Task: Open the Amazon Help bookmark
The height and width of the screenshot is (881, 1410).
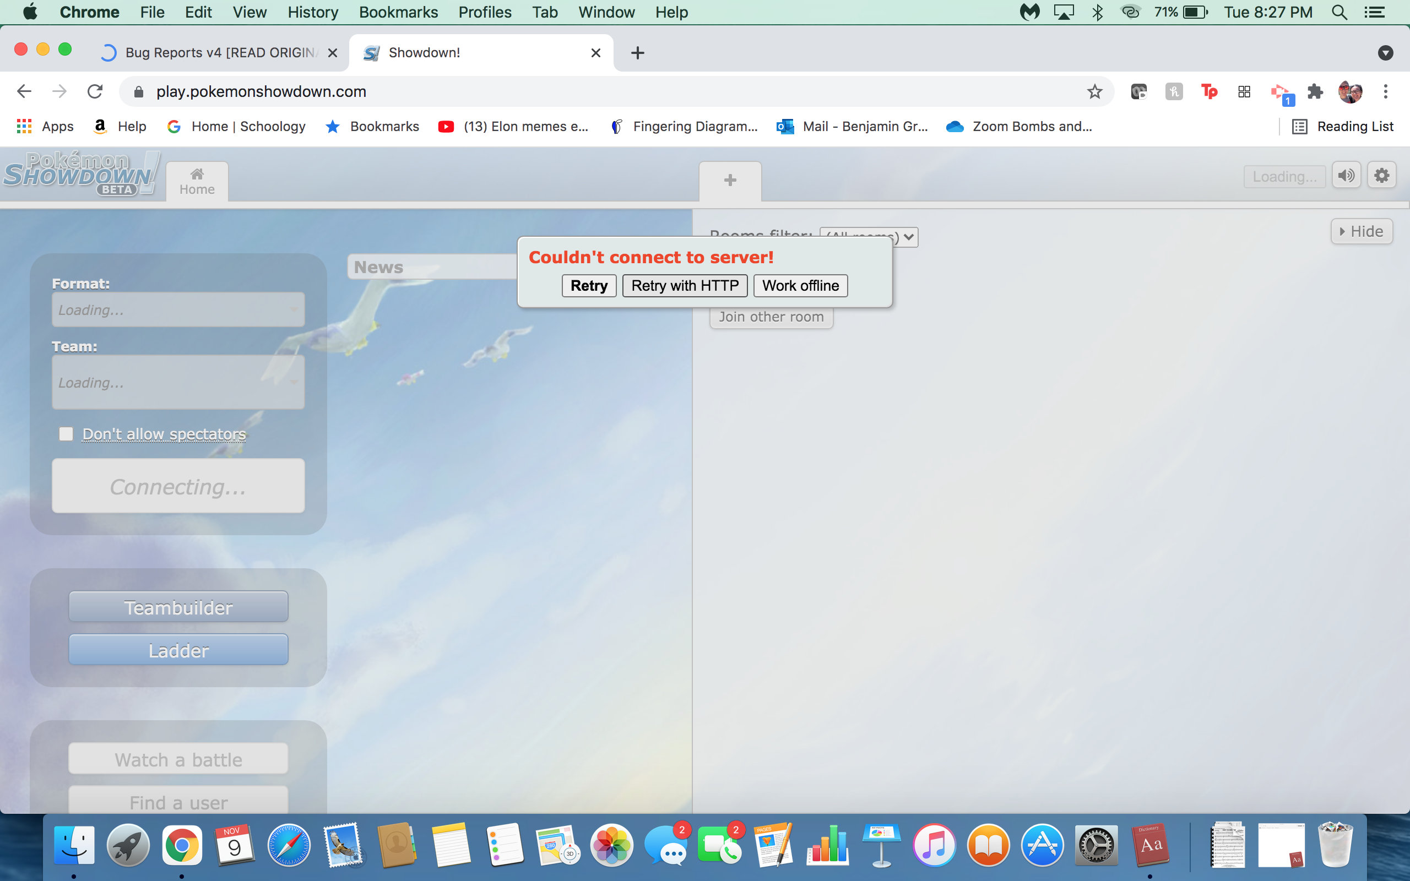Action: pyautogui.click(x=121, y=127)
